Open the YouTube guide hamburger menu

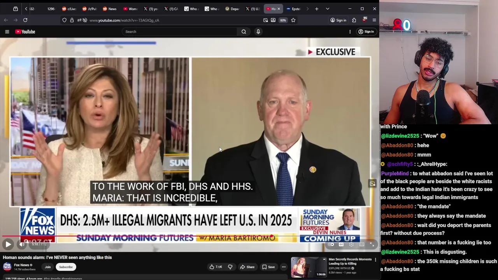(7, 31)
